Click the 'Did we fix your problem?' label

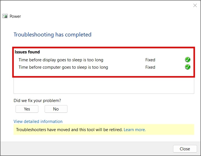coord(37,100)
